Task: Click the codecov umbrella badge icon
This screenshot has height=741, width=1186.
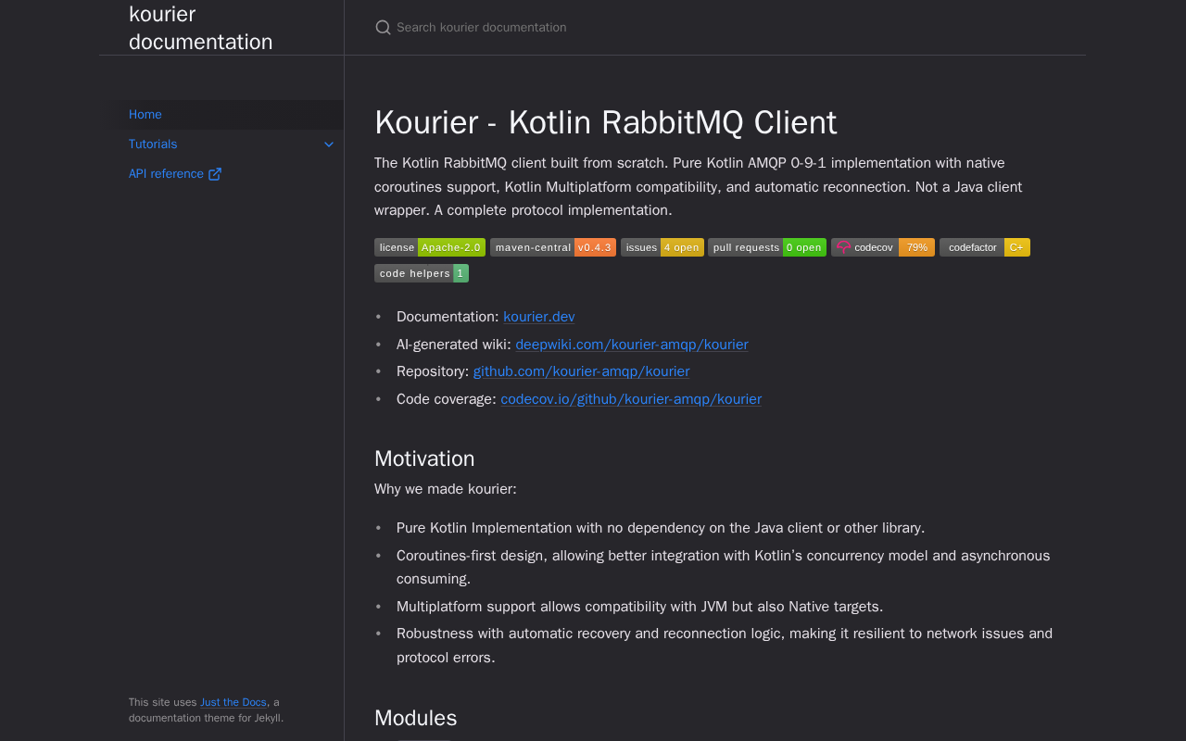Action: coord(843,247)
